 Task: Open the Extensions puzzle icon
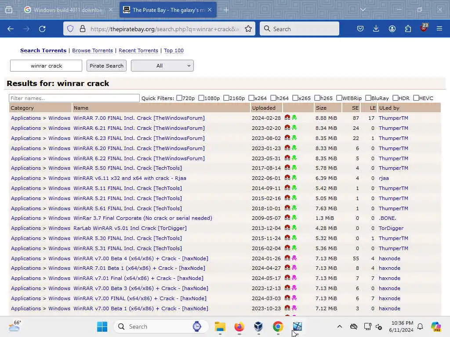pos(408,29)
